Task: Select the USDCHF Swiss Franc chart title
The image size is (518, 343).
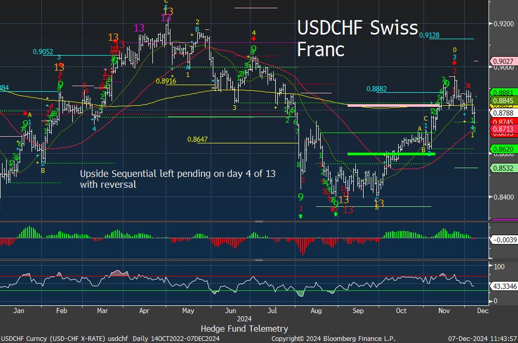Action: point(357,39)
